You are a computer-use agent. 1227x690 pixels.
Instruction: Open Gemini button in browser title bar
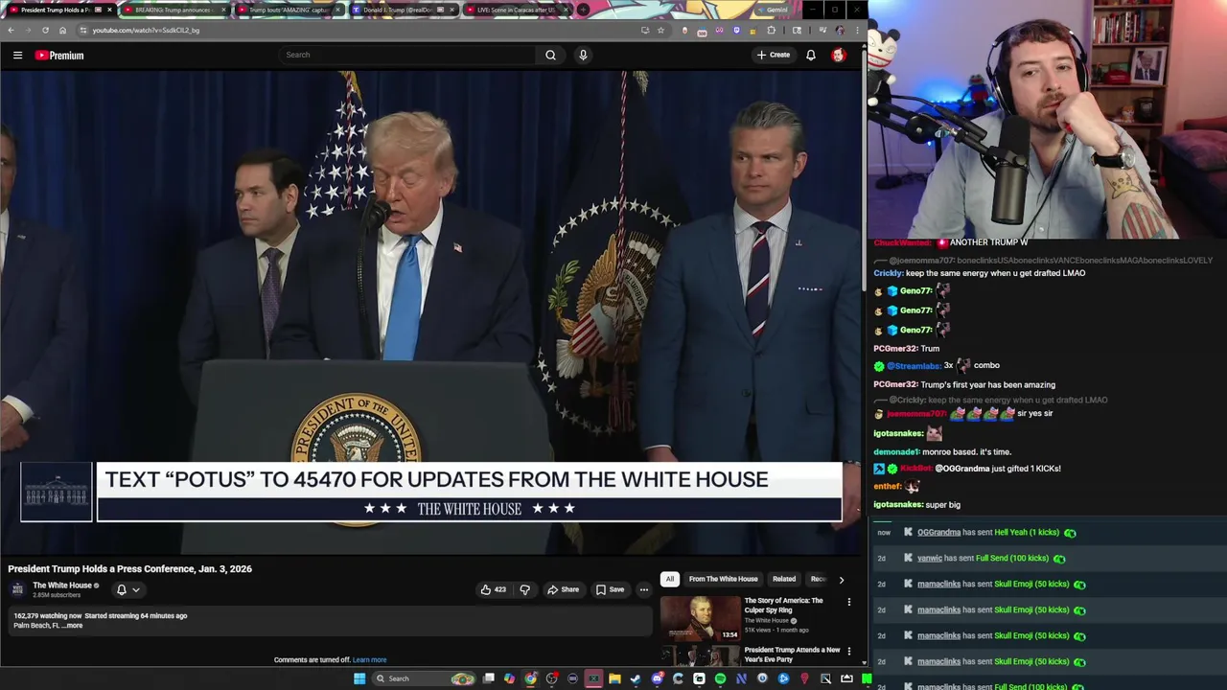(x=773, y=10)
